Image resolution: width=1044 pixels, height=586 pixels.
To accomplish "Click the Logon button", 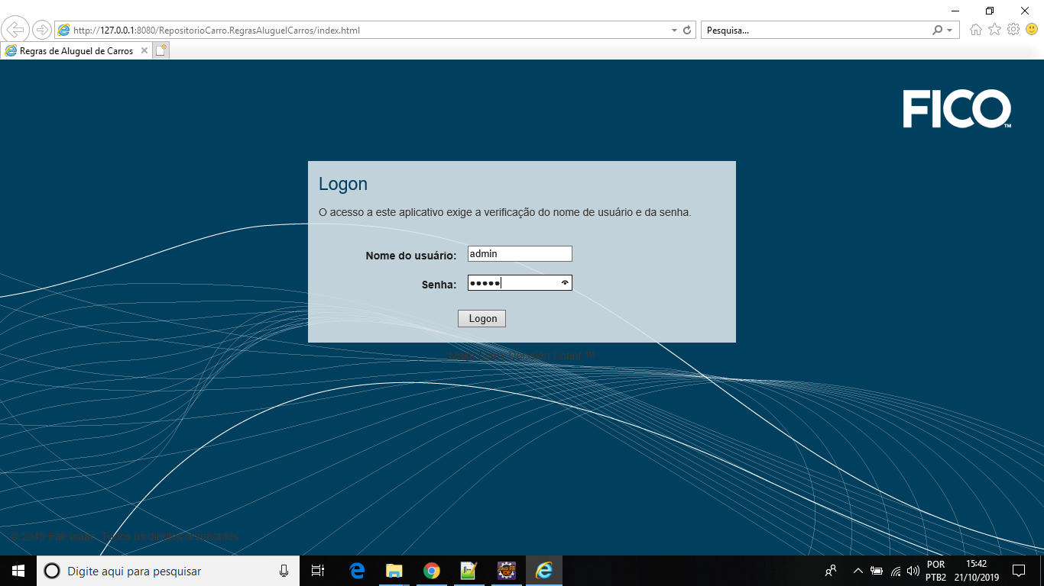I will [x=481, y=318].
